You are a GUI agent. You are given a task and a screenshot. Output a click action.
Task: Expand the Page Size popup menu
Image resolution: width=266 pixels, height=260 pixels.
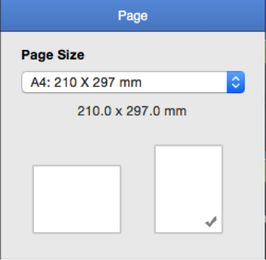coord(133,82)
